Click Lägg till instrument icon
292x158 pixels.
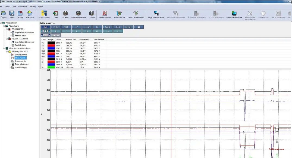point(156,13)
